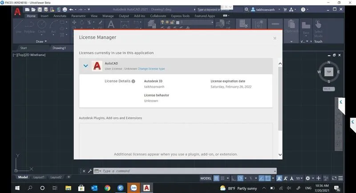Image resolution: width=356 pixels, height=193 pixels.
Task: Toggle object snap square in status bar
Action: coord(268,178)
